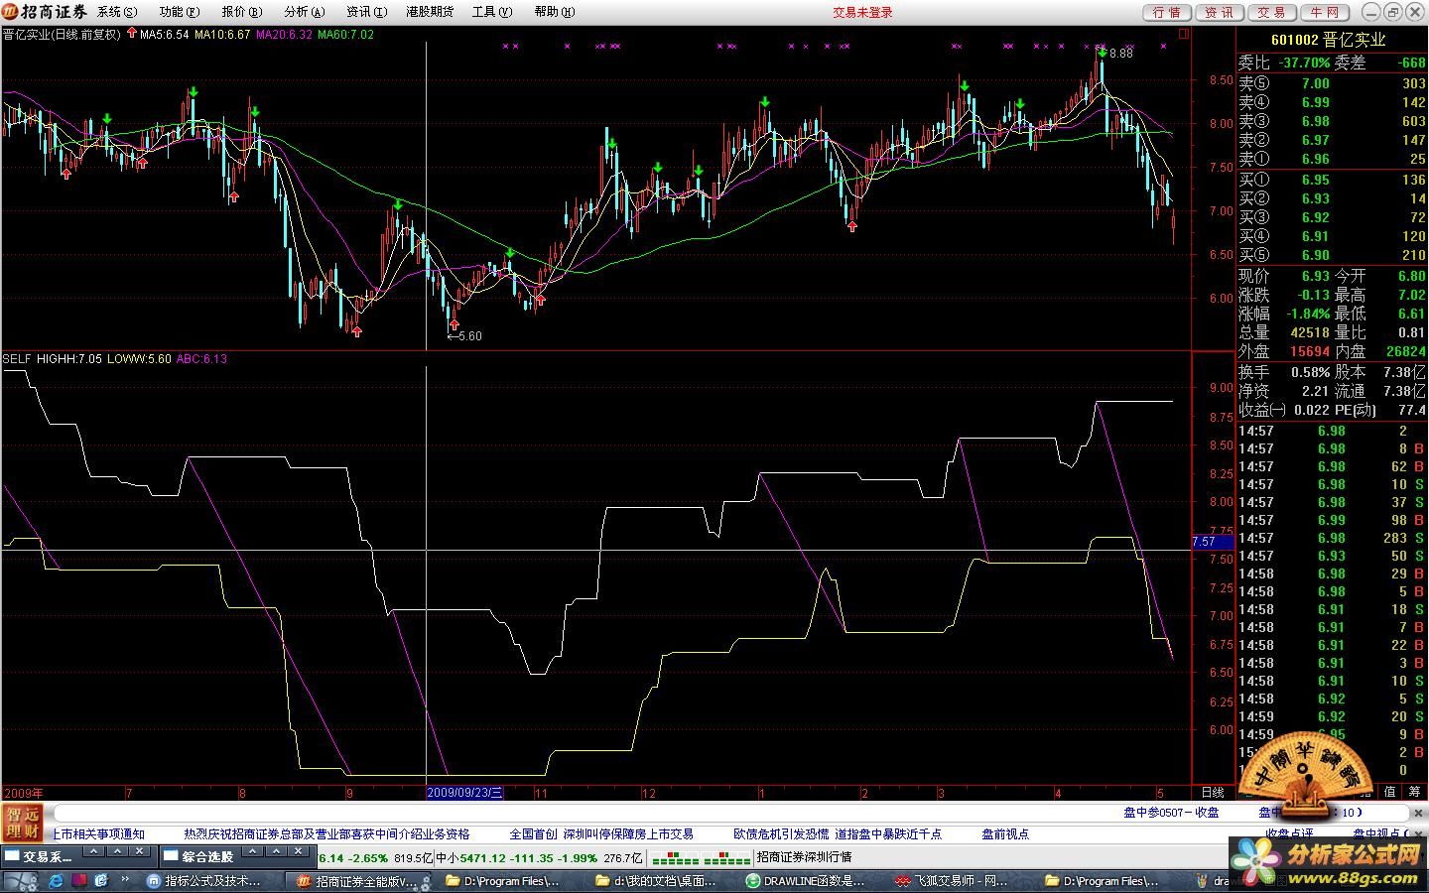Open the 道指盘中暴跌近千点 news link
Image resolution: width=1429 pixels, height=893 pixels.
(888, 834)
